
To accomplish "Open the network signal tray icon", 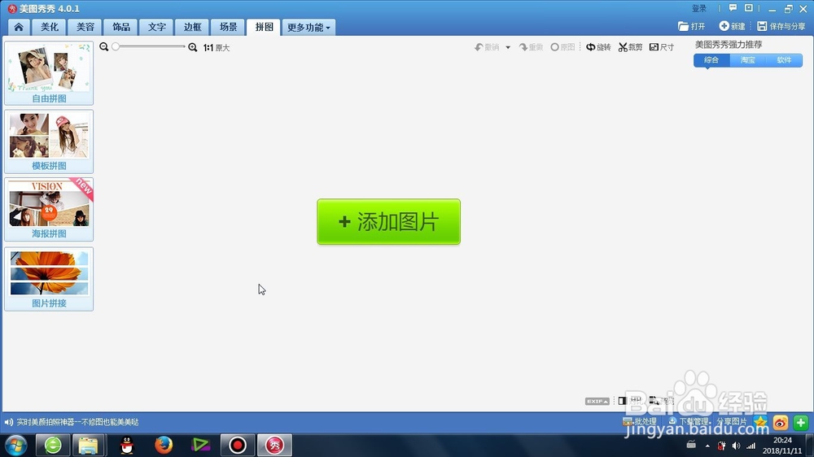I will (751, 446).
